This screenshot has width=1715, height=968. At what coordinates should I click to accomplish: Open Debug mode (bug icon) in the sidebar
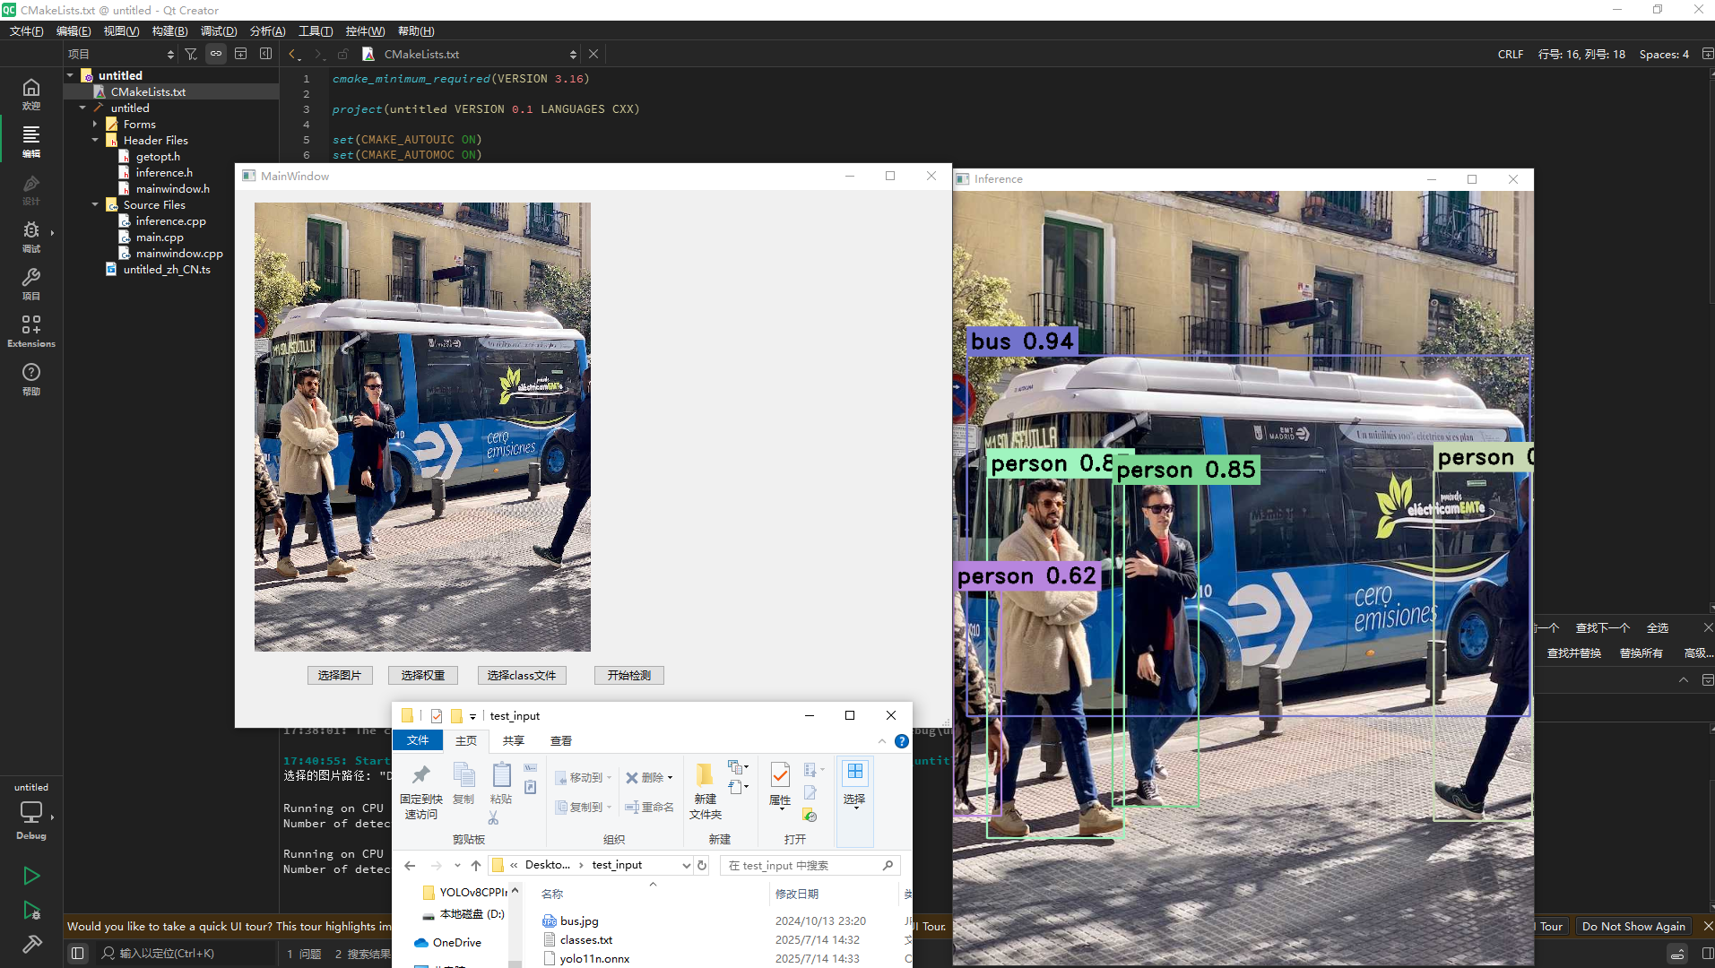tap(31, 237)
